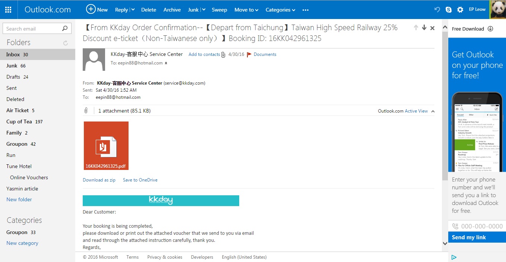Click Sweep in the toolbar
Screen dimensions: 506x262
219,10
